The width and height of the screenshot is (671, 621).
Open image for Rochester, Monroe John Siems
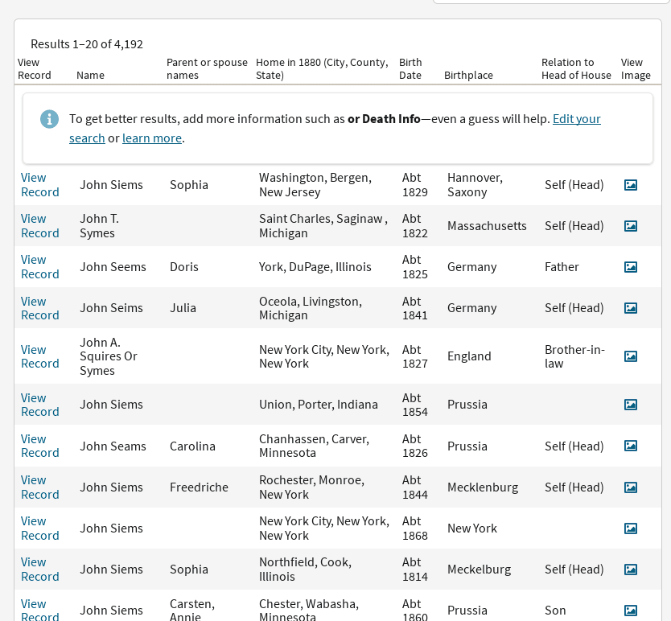point(630,487)
